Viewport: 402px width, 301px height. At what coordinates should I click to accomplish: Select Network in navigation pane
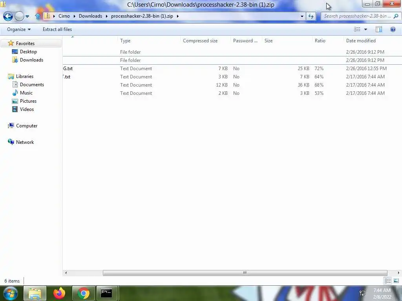[x=25, y=142]
